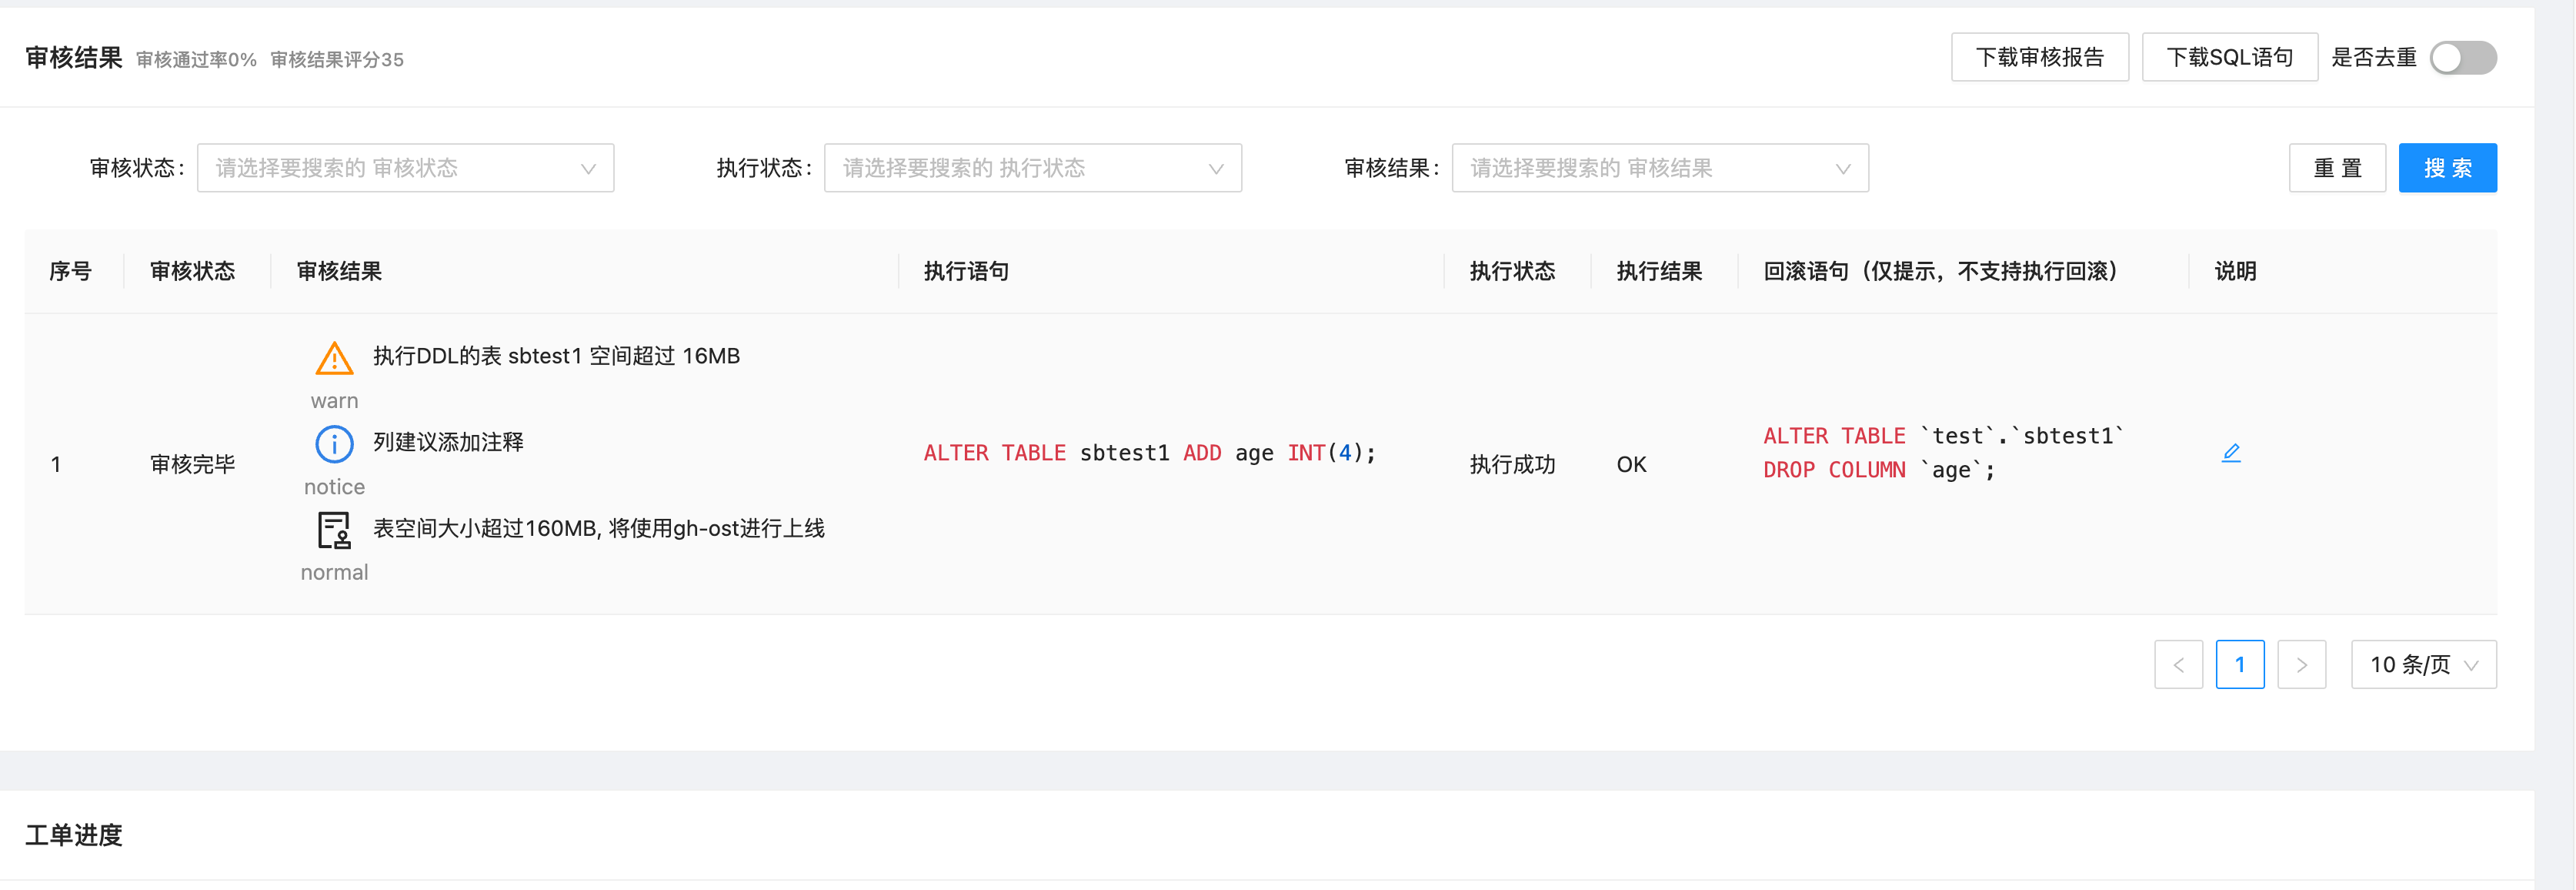Select page 1 in pagination

[x=2240, y=664]
